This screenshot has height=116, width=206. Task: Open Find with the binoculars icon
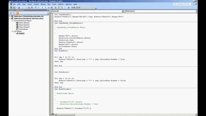point(32,8)
